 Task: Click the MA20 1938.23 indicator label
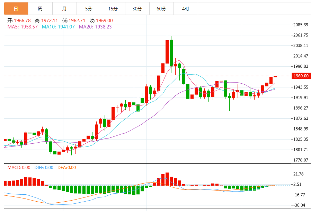point(95,27)
